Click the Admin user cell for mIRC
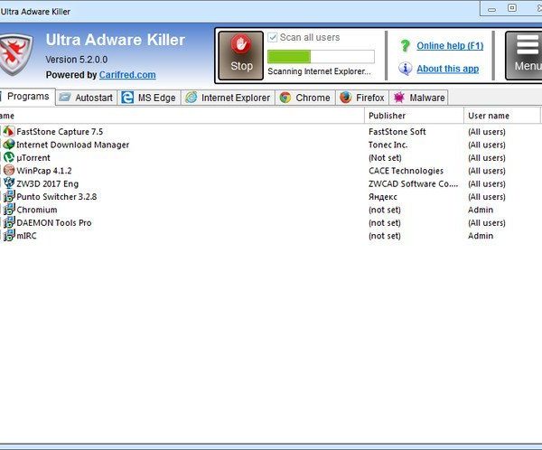This screenshot has width=542, height=450. pos(481,236)
